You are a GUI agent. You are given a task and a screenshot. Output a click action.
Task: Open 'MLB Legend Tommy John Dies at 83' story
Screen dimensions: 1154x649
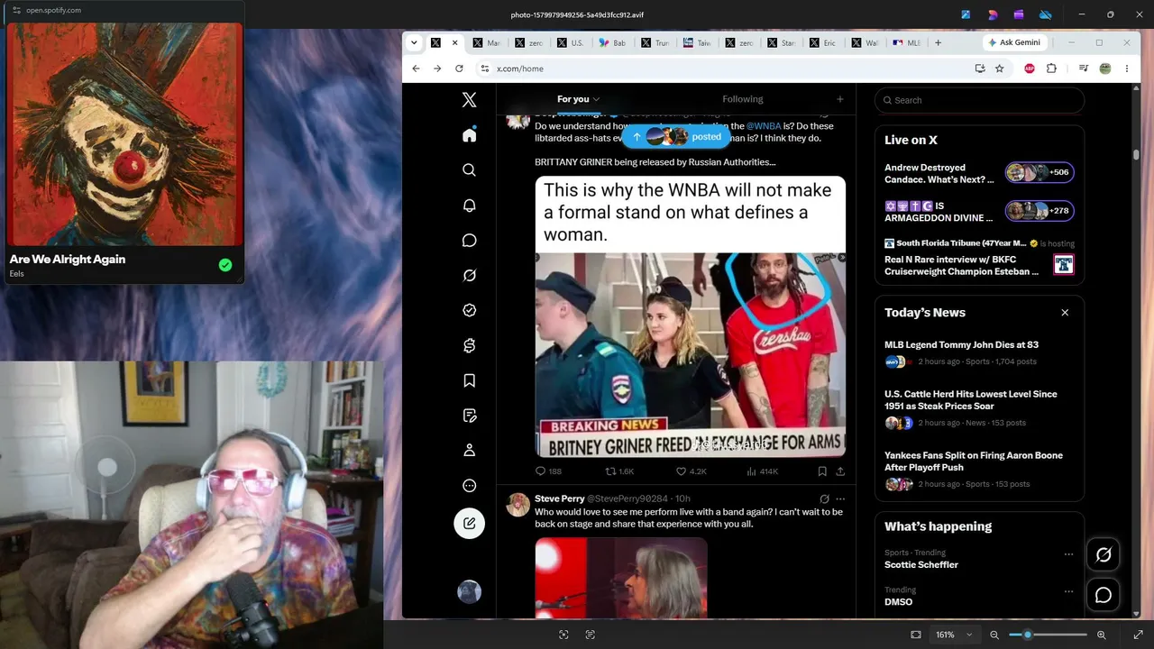(x=961, y=345)
